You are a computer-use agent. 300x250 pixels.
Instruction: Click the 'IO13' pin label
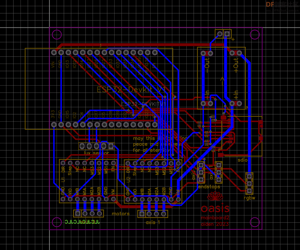[67, 64]
